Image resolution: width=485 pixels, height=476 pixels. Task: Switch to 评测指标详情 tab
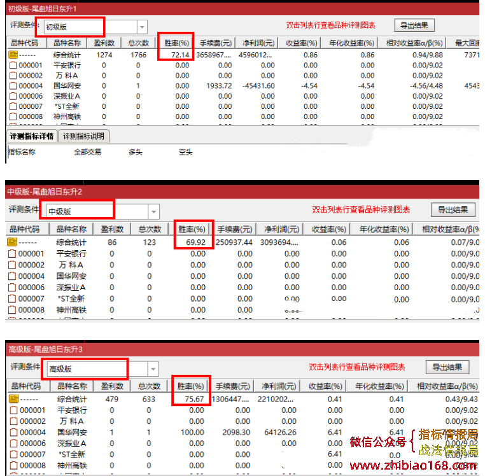[x=32, y=136]
